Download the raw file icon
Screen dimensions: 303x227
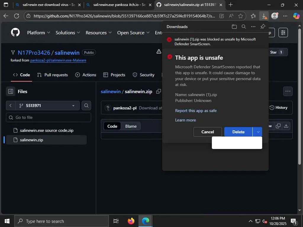(x=286, y=126)
